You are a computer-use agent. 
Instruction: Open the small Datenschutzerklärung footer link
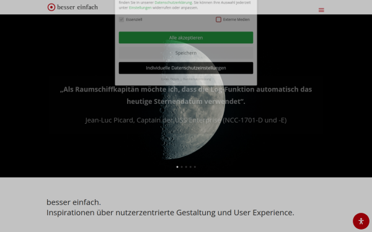197,79
